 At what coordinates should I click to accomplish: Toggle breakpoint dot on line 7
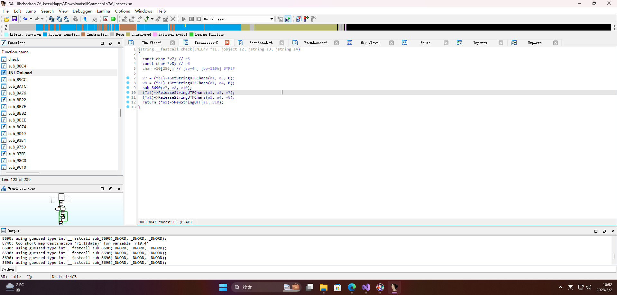click(x=128, y=78)
